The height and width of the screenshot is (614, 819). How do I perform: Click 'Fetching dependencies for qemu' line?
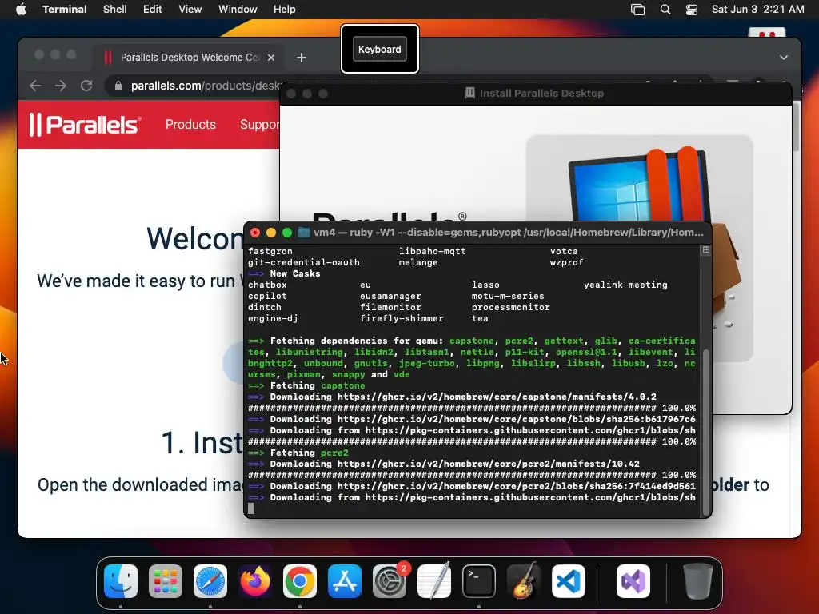(356, 341)
